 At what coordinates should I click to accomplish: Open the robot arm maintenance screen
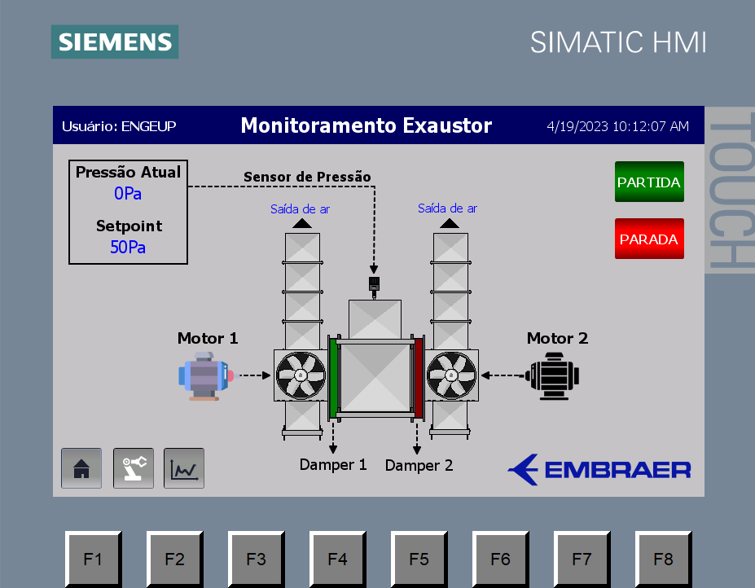(134, 468)
